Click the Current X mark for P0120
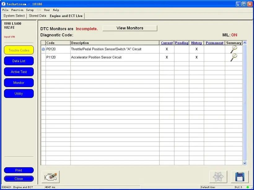 click(167, 49)
